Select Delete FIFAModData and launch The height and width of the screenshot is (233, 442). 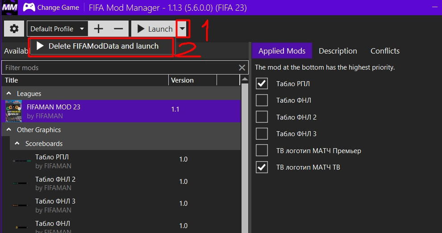tap(101, 46)
